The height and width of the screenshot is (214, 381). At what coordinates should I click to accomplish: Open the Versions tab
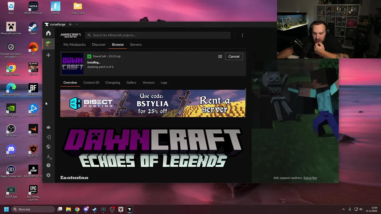(149, 83)
